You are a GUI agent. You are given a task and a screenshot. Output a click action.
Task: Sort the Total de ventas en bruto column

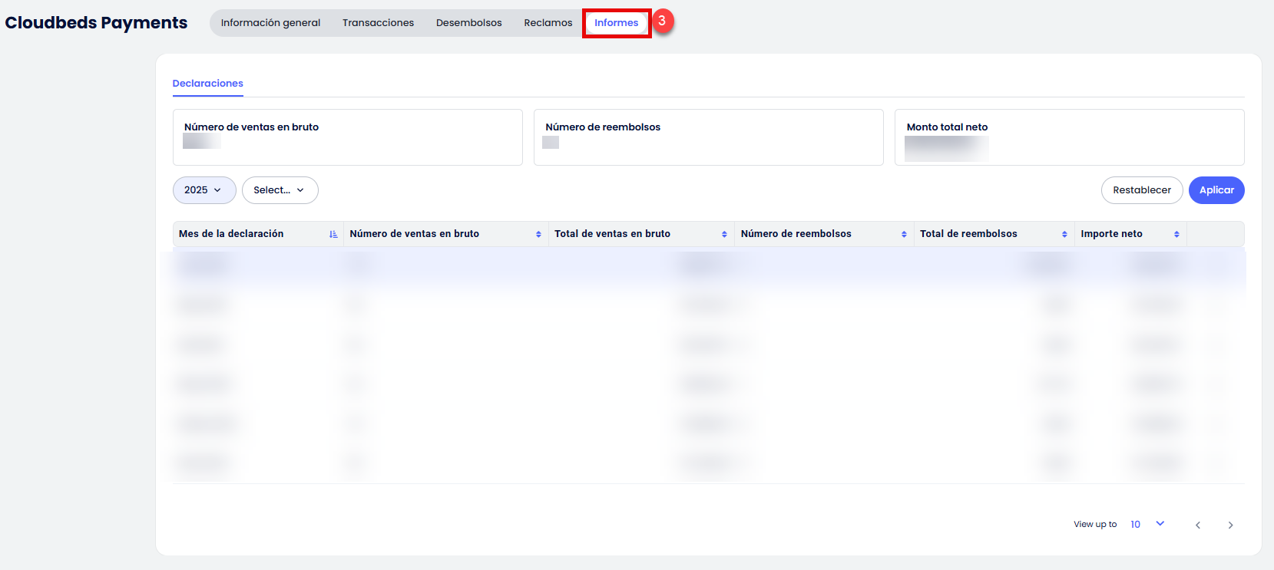tap(724, 234)
